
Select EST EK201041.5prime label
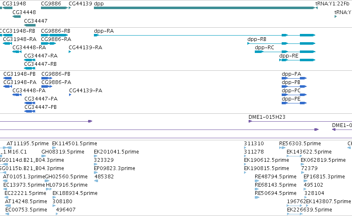click(116, 152)
